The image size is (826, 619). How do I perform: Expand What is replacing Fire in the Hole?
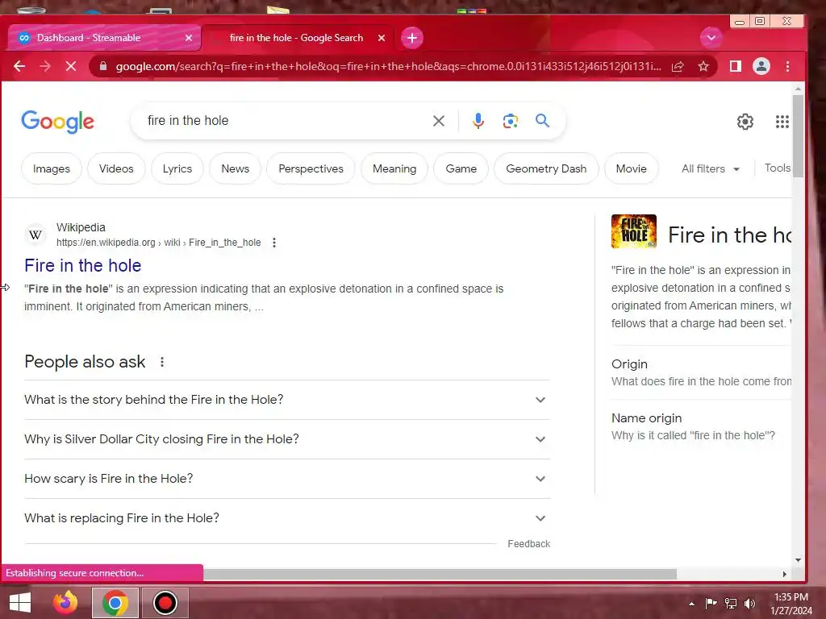point(287,518)
